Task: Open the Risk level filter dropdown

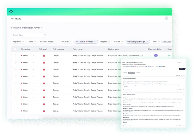Action: pyautogui.click(x=66, y=42)
